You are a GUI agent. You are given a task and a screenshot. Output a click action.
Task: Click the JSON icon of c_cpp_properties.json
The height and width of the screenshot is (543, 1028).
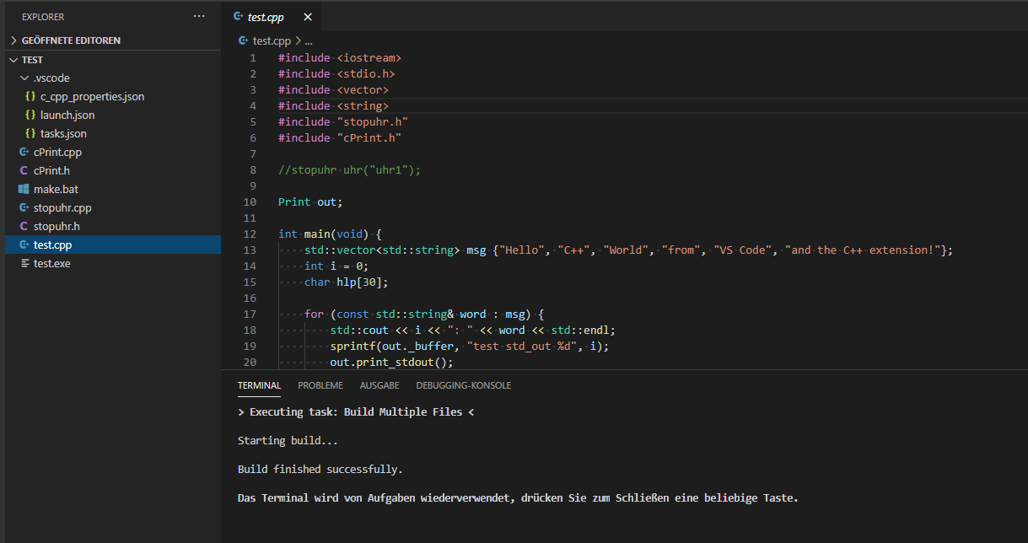[30, 96]
